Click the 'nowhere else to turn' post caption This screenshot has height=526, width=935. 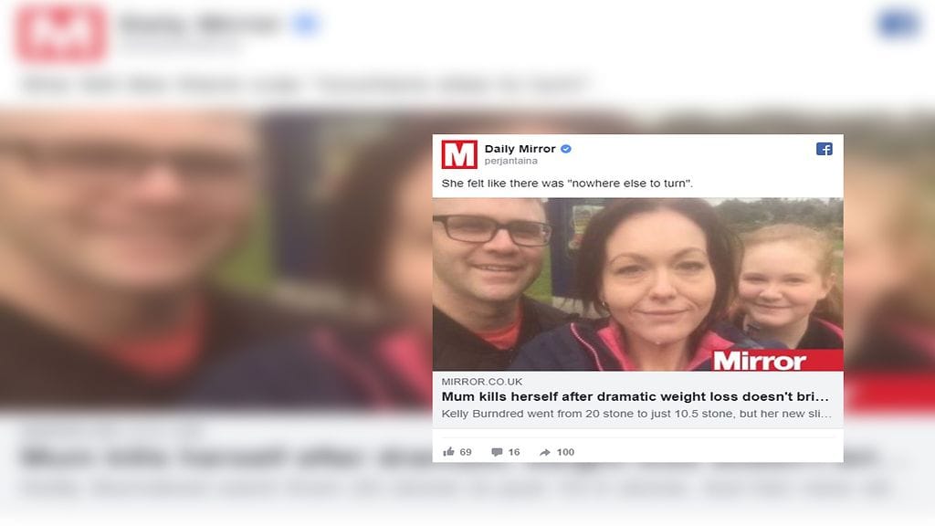click(567, 184)
